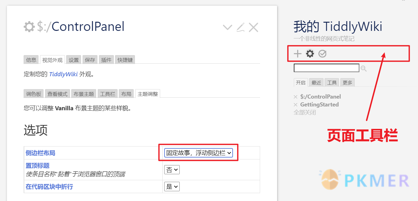
Task: Click the $:/ControlPanel tiddler title
Action: (x=81, y=27)
